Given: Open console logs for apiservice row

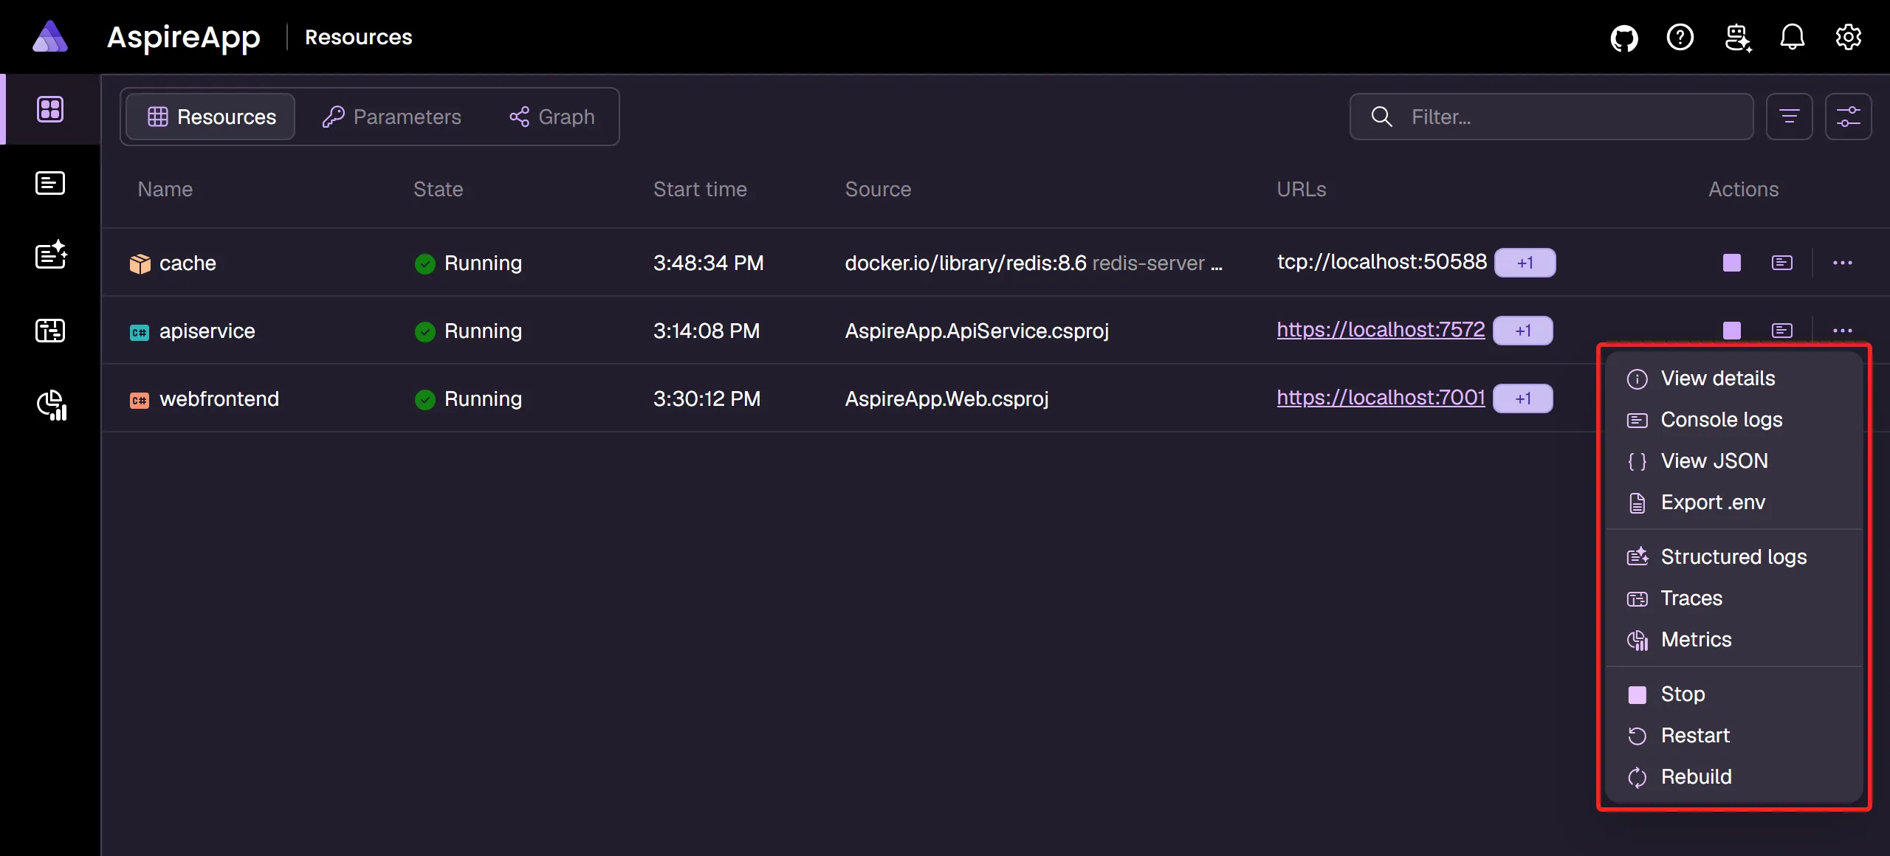Looking at the screenshot, I should (1781, 331).
